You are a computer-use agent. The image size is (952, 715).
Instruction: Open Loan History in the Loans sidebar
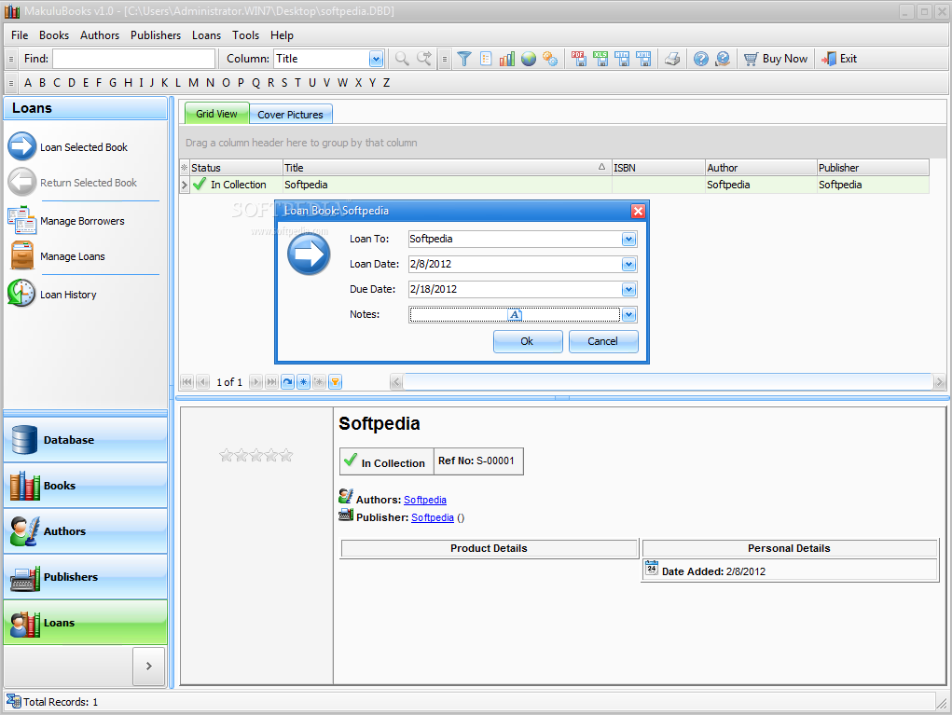68,295
